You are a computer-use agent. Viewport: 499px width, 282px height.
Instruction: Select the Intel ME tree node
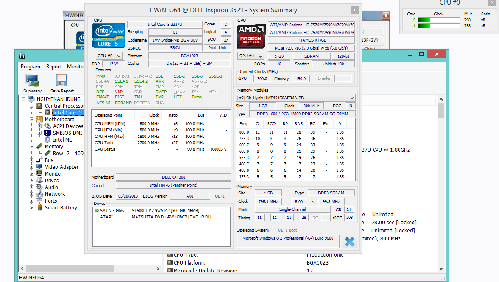point(62,140)
